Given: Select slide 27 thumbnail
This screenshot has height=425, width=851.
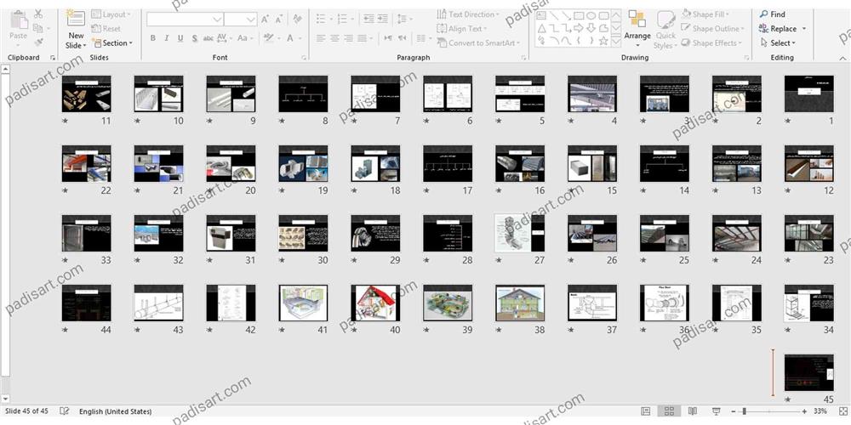Looking at the screenshot, I should (520, 232).
